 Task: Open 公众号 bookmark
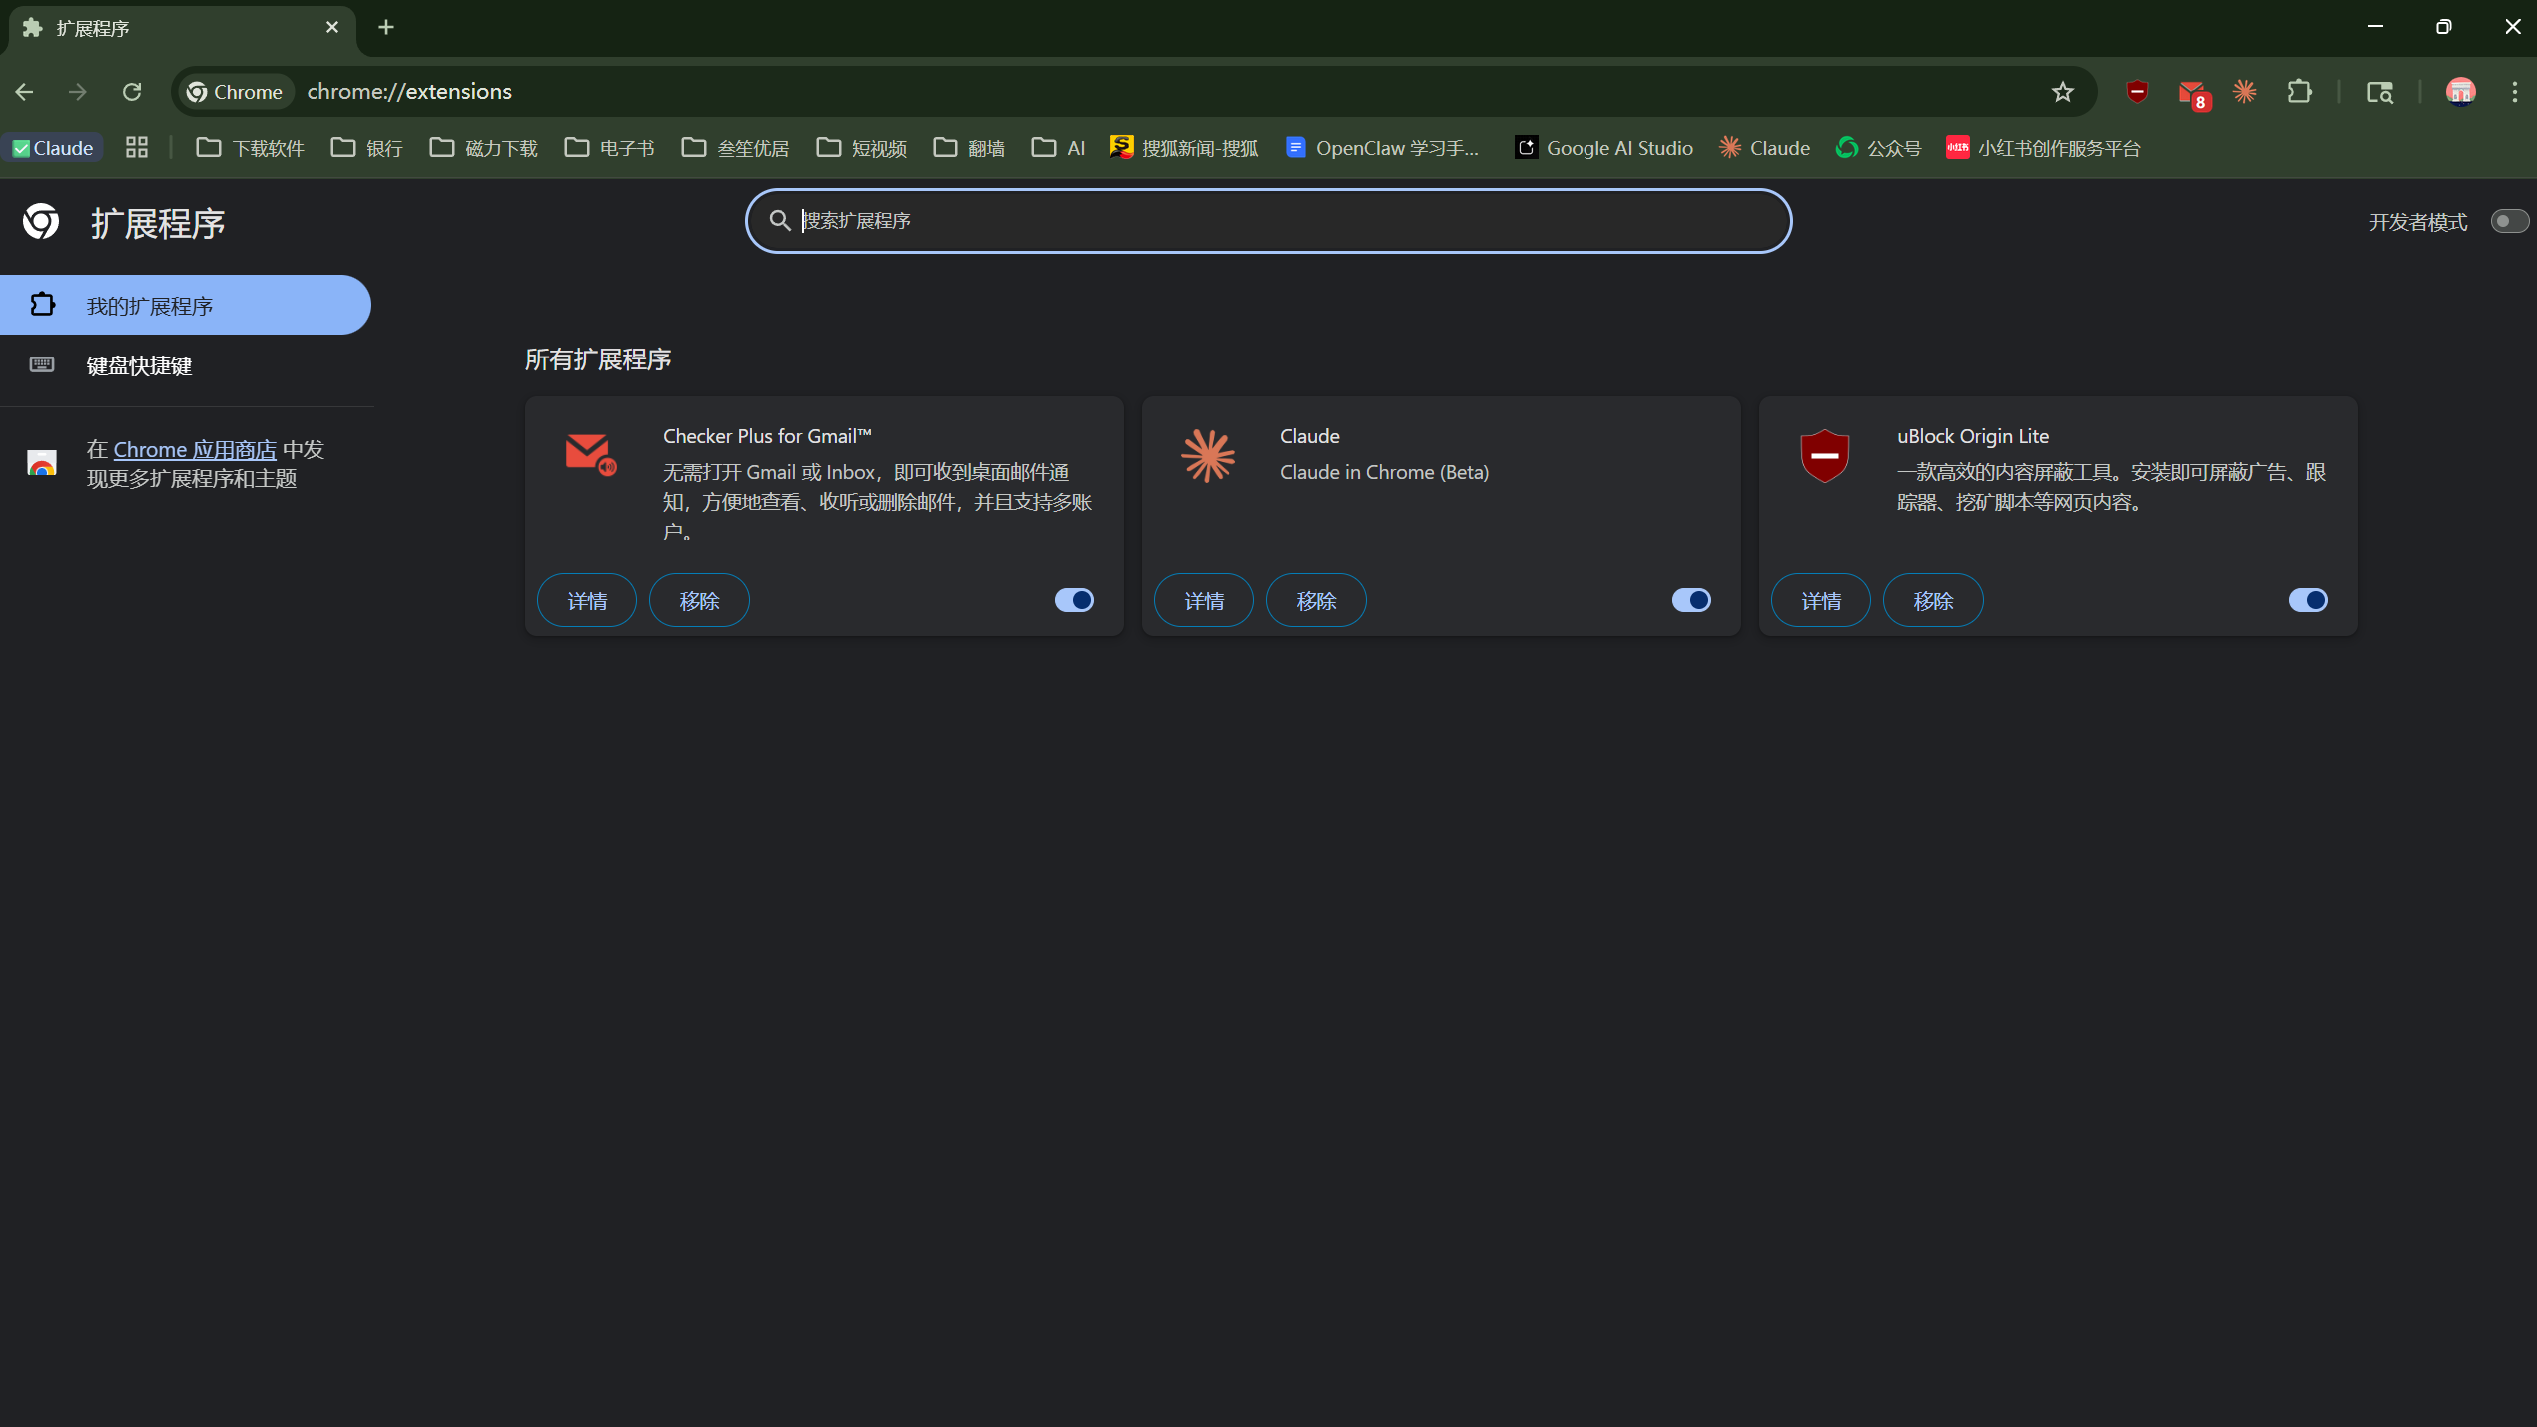[1878, 148]
